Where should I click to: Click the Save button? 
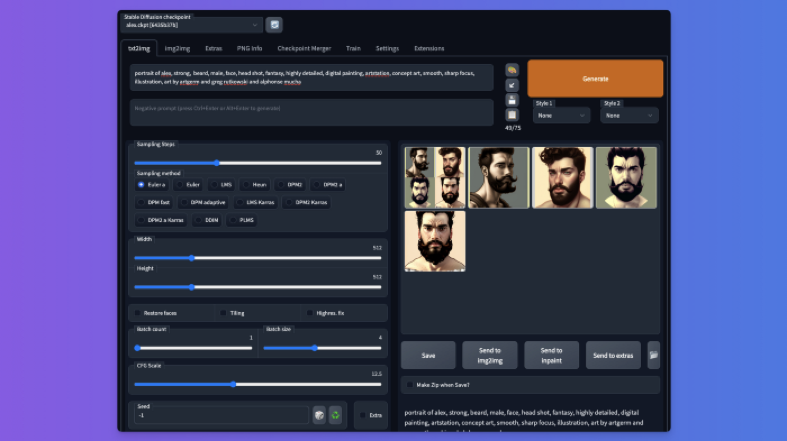428,355
